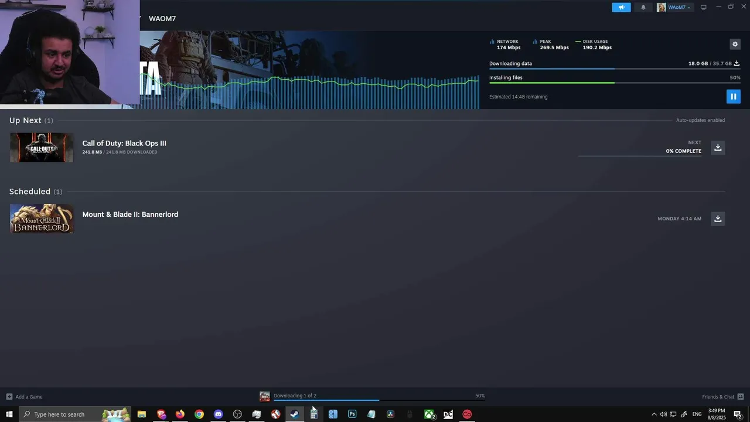
Task: Open download settings gear icon
Action: tap(735, 44)
